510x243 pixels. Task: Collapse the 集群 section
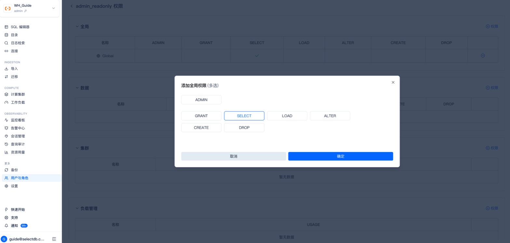pos(77,148)
